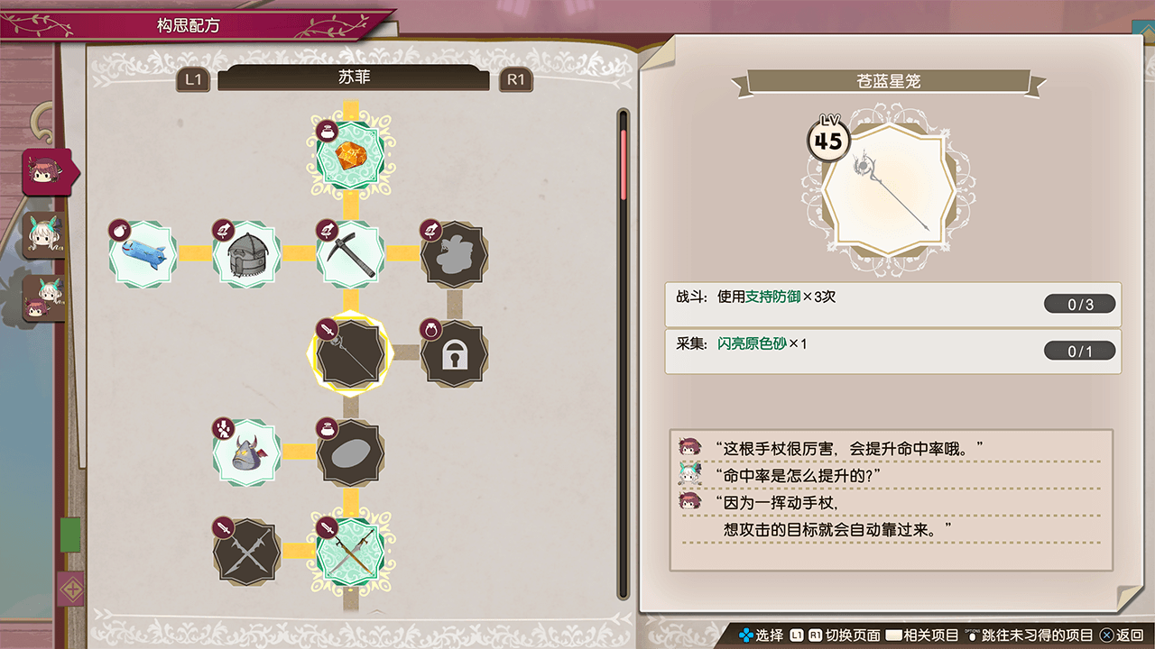Screen dimensions: 1155x649
Task: Select the iron helmet recipe node
Action: coord(247,254)
